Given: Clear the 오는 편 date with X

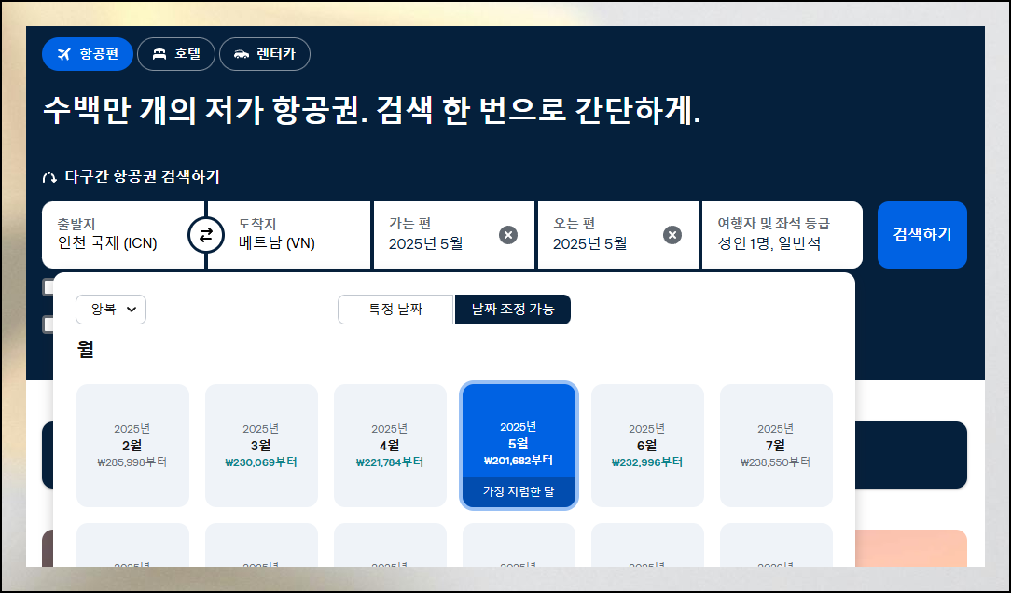Looking at the screenshot, I should [672, 235].
